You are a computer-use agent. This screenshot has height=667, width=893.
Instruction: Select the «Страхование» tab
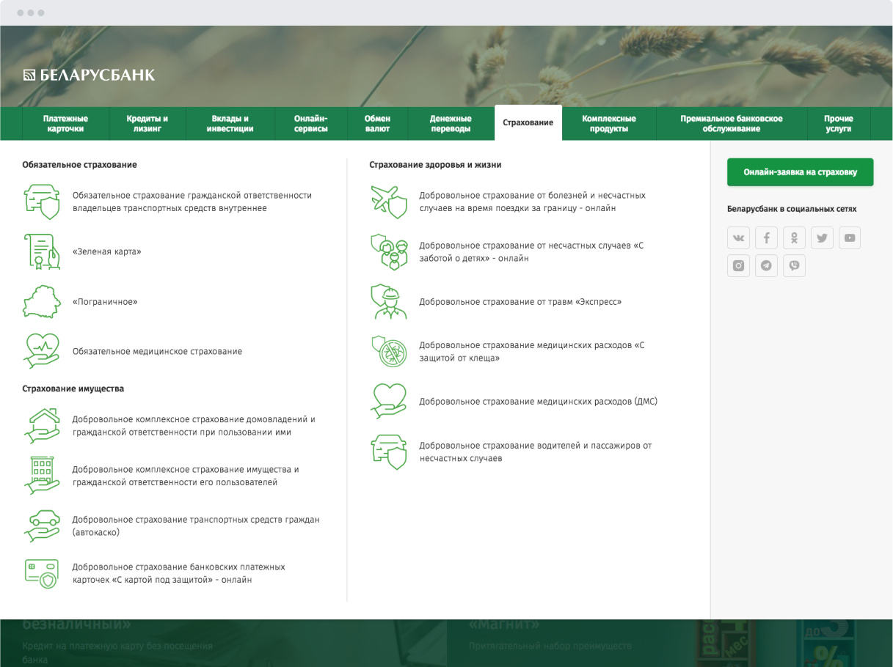point(528,123)
